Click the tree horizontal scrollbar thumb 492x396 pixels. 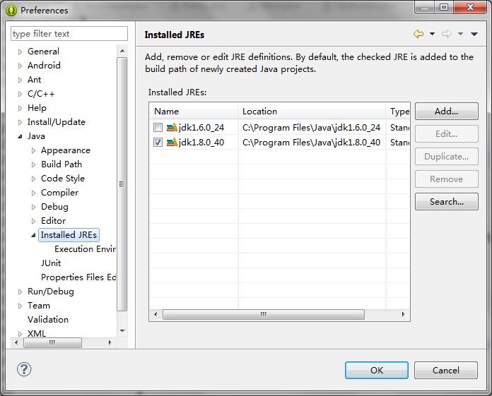click(52, 342)
